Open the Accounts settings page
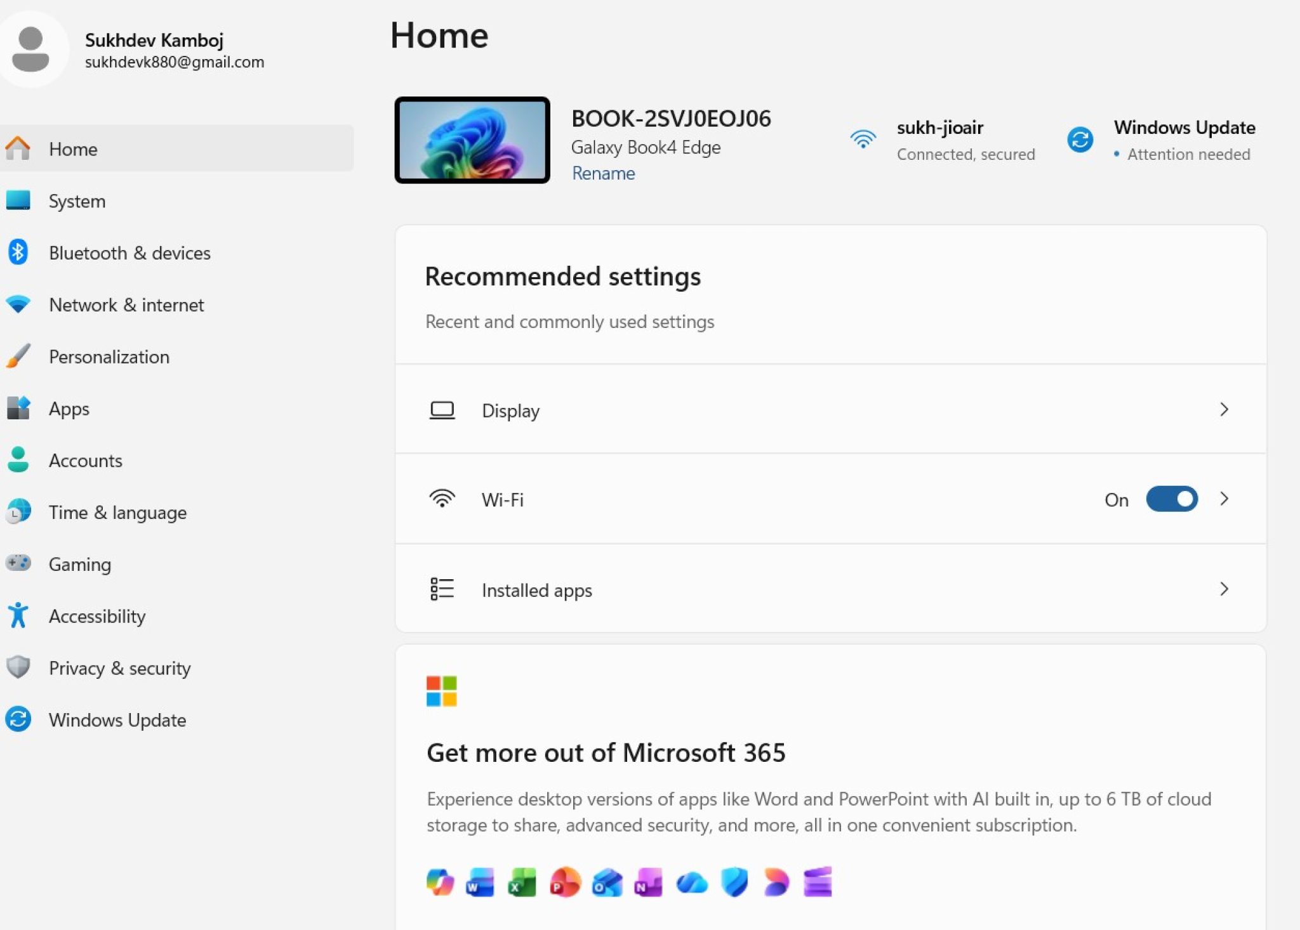 point(85,461)
